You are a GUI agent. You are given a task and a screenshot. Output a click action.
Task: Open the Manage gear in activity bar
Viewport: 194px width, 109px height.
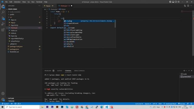click(3, 99)
